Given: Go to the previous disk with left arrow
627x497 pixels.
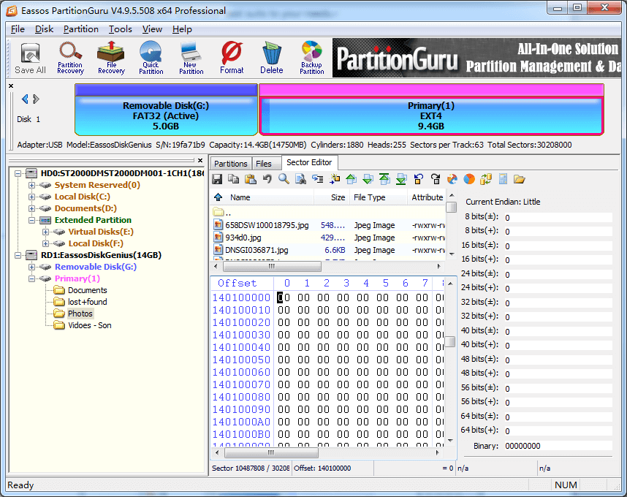Looking at the screenshot, I should coord(25,99).
